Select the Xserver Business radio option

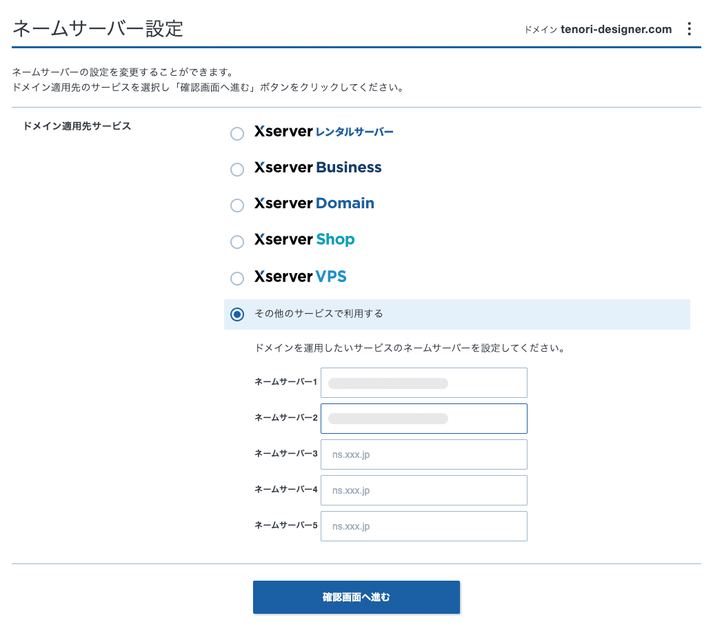coord(237,170)
